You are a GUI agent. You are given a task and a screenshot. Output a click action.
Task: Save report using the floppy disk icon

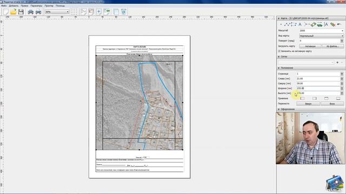coord(21,12)
